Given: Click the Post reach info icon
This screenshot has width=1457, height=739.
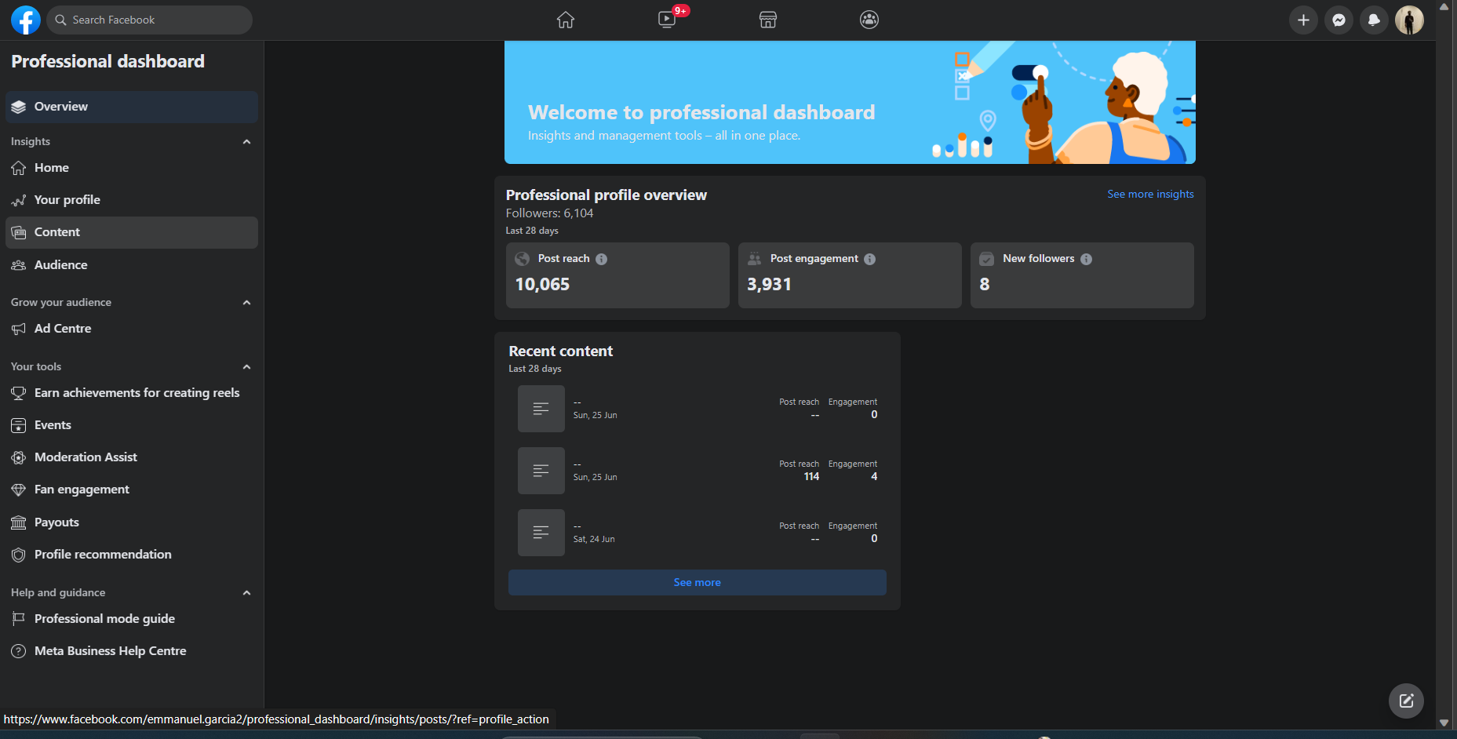Looking at the screenshot, I should [x=601, y=259].
